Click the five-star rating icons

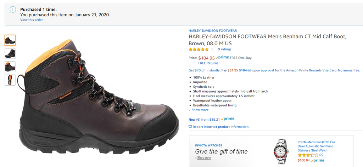tap(199, 49)
